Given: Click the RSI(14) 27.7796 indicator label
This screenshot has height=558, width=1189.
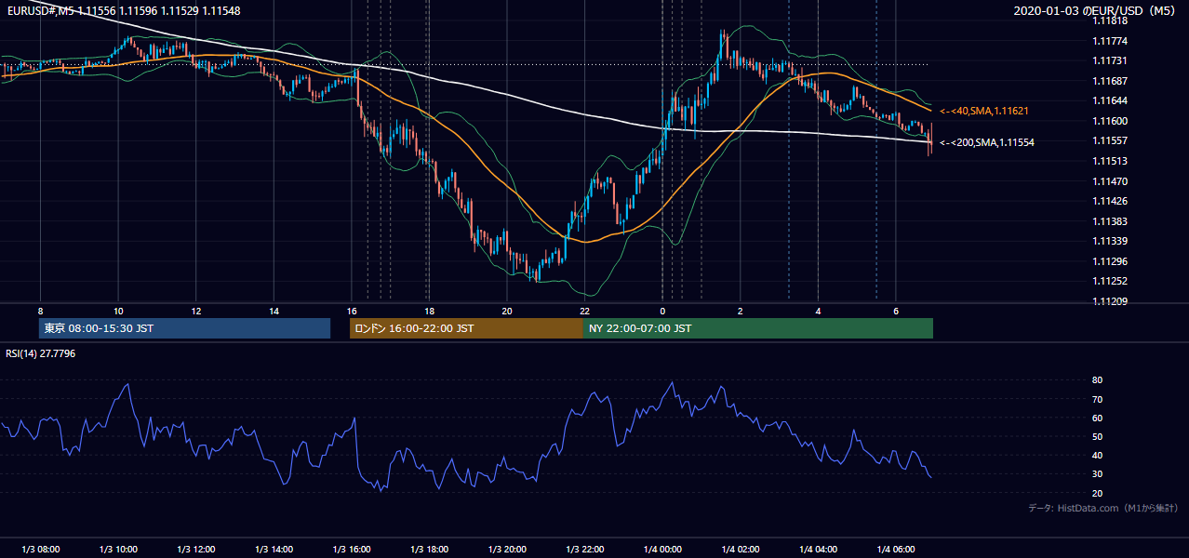Looking at the screenshot, I should (x=41, y=353).
